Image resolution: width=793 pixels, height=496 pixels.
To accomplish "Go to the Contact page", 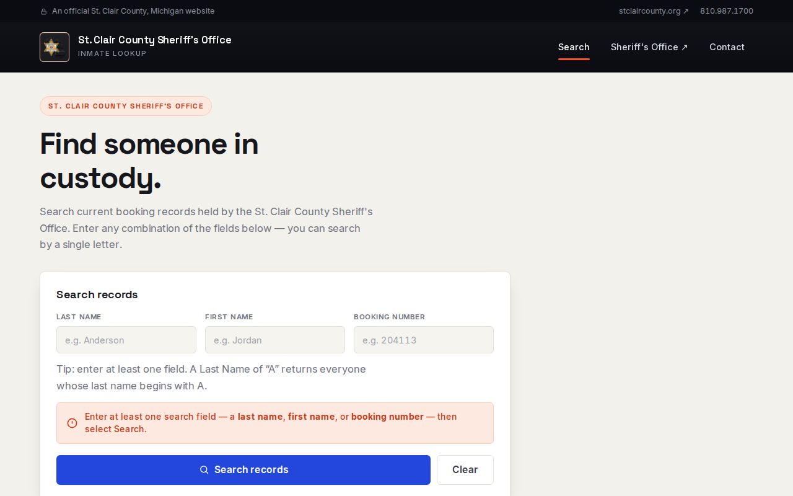I will (727, 47).
